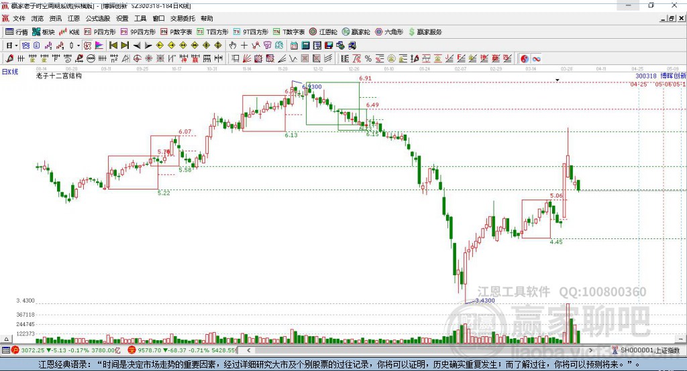The width and height of the screenshot is (687, 371).
Task: Restore the inner chart window
Action: (672, 18)
